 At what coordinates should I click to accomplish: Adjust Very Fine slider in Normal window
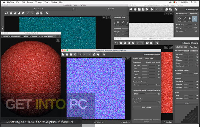pyautogui.click(x=148, y=66)
